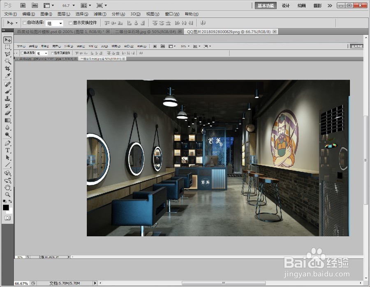Select the 3D Rotate tool
The height and width of the screenshot is (287, 370).
(x=7, y=173)
